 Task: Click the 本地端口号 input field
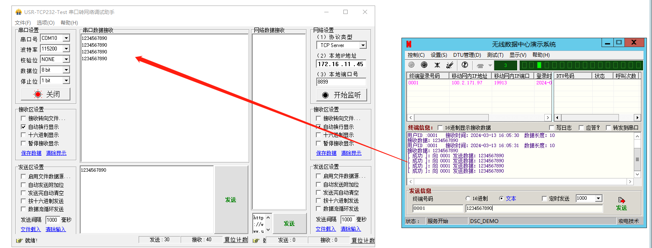341,82
